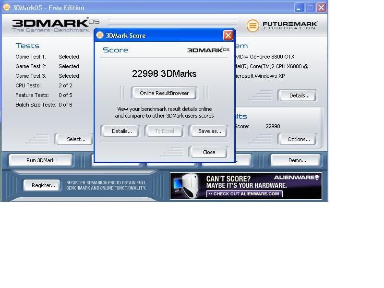Image resolution: width=384 pixels, height=288 pixels.
Task: Click 'Game Test 2:' label
Action: tap(31, 66)
